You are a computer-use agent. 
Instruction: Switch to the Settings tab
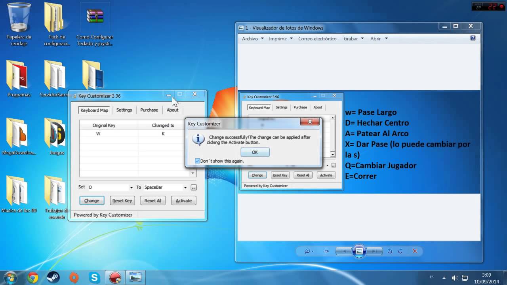124,110
